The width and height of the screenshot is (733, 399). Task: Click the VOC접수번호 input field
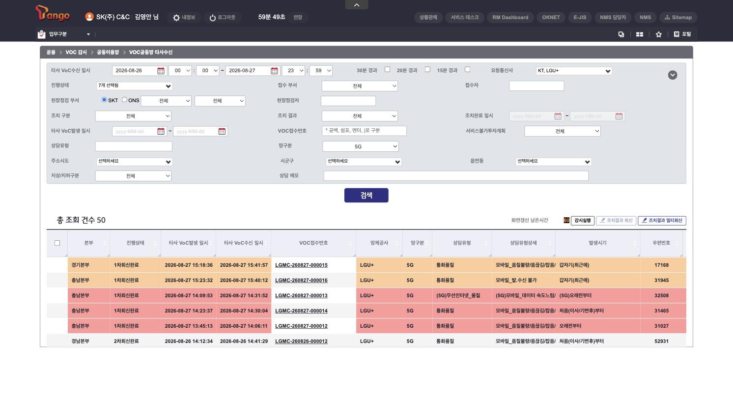click(364, 131)
